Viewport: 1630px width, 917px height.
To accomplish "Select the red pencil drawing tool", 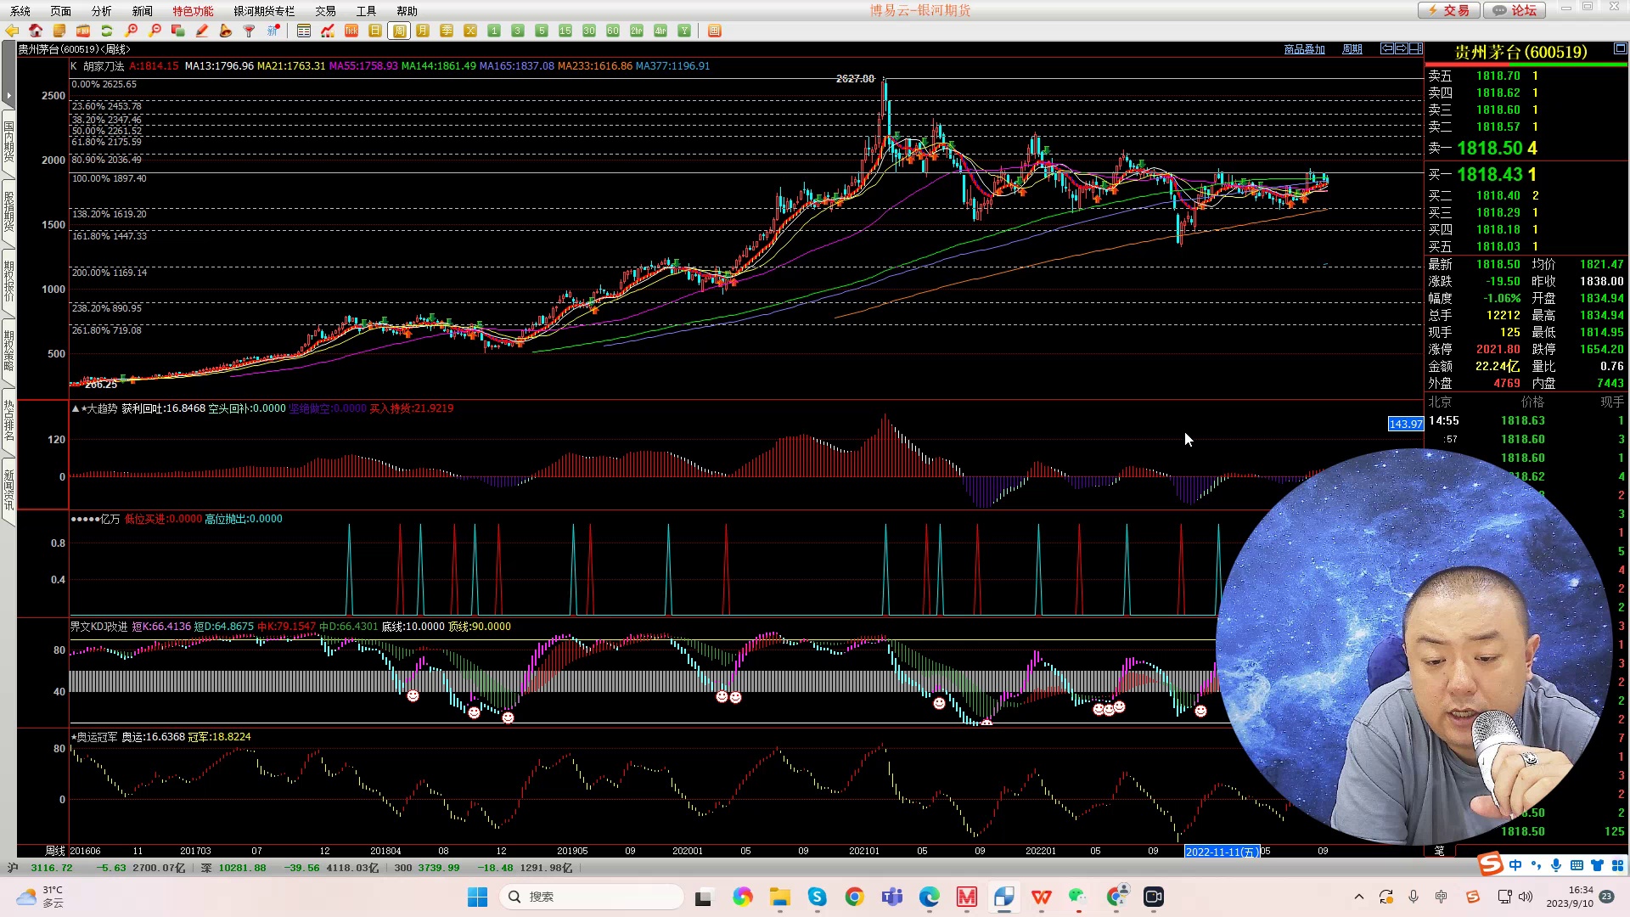I will (202, 31).
